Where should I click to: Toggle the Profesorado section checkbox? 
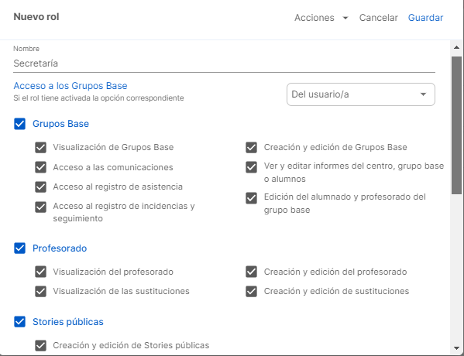20,248
